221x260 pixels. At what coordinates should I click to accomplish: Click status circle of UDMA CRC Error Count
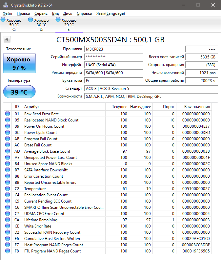pos(8,214)
